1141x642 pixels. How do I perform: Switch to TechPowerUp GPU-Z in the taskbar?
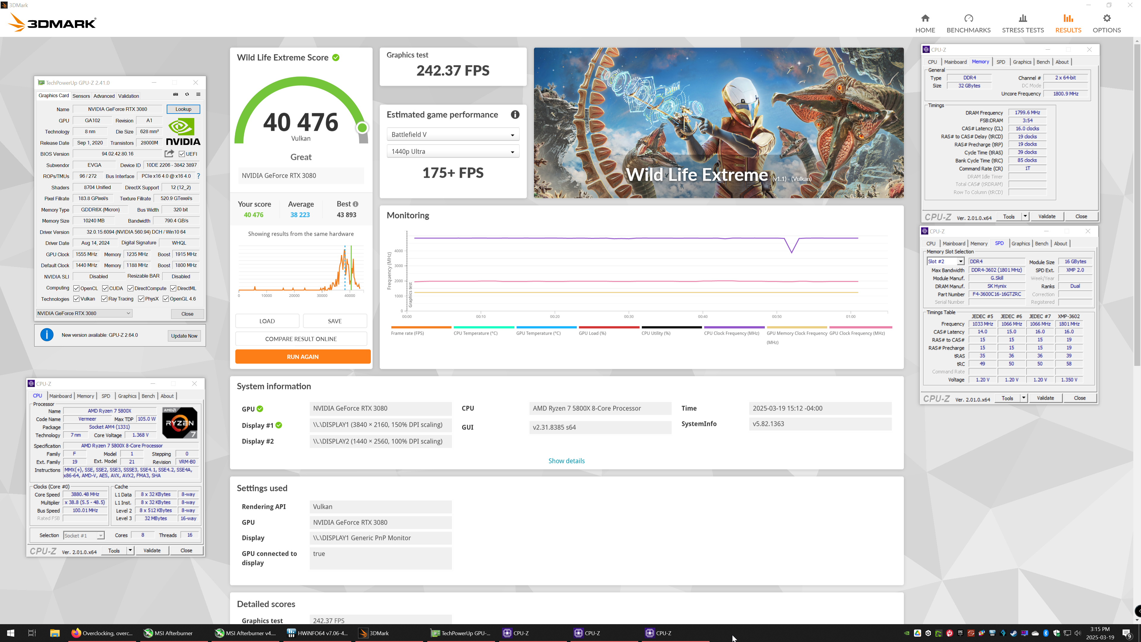461,633
